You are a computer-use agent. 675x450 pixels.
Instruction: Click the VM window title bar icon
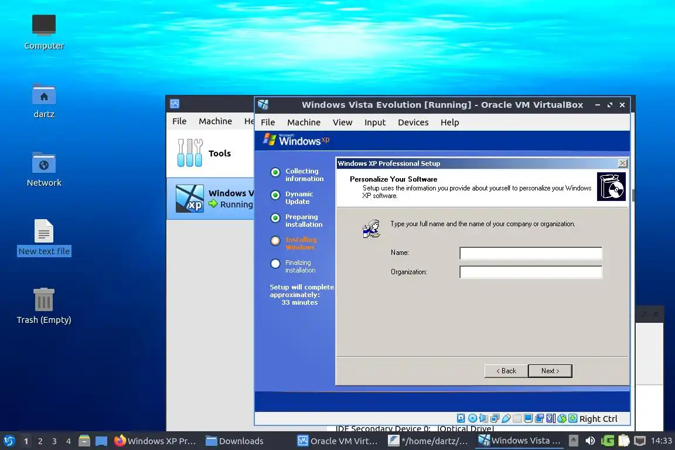(x=263, y=105)
